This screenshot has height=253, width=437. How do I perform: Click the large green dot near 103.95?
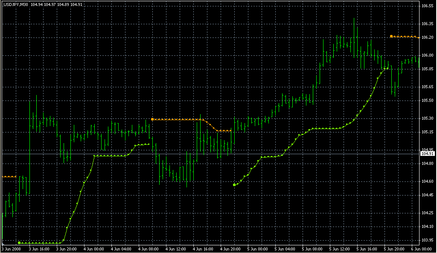coord(19,242)
